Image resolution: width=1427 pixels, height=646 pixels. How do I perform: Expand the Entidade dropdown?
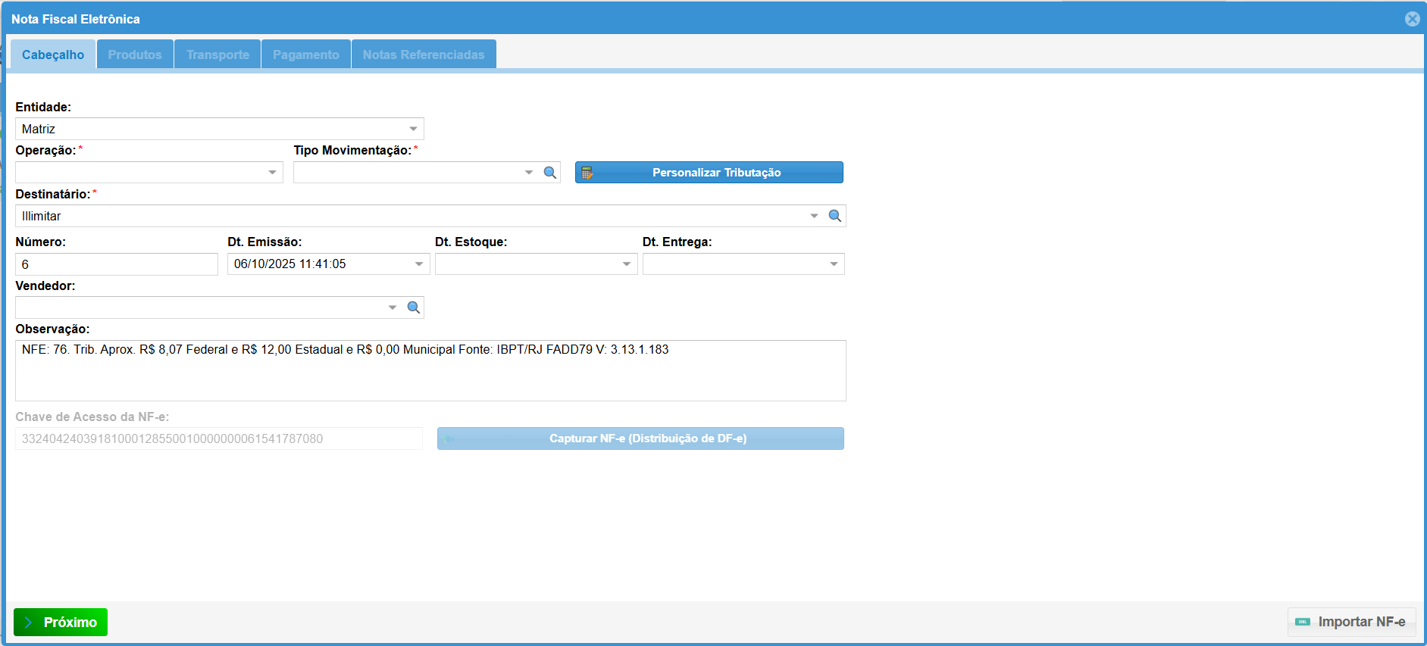[x=413, y=129]
